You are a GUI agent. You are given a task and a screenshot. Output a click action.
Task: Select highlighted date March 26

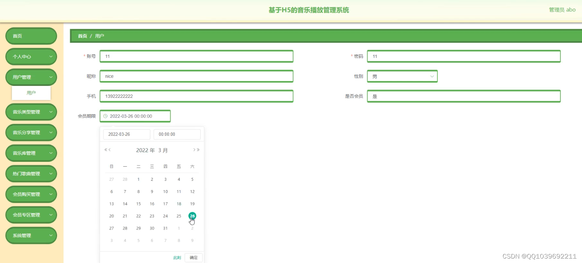click(x=193, y=216)
